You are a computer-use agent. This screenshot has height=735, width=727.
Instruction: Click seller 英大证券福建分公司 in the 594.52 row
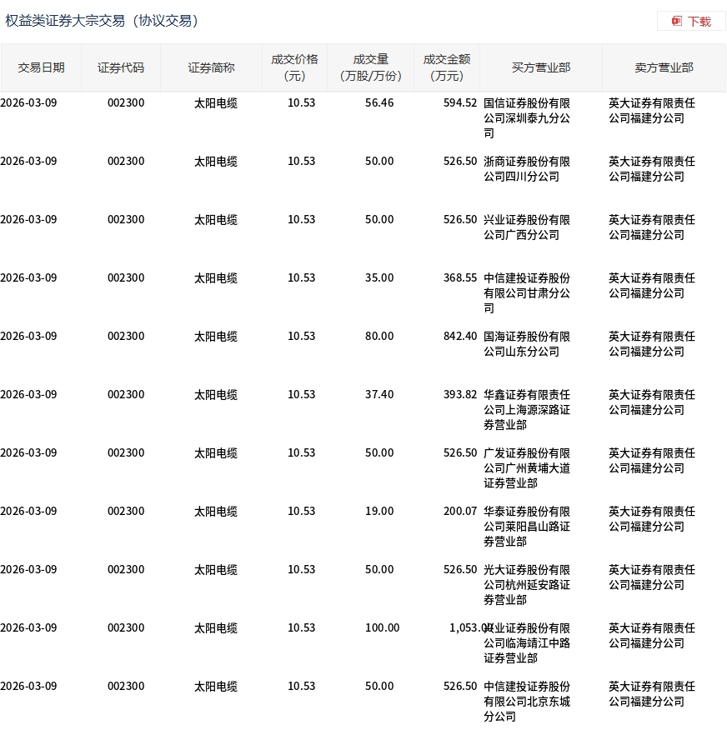pos(651,111)
